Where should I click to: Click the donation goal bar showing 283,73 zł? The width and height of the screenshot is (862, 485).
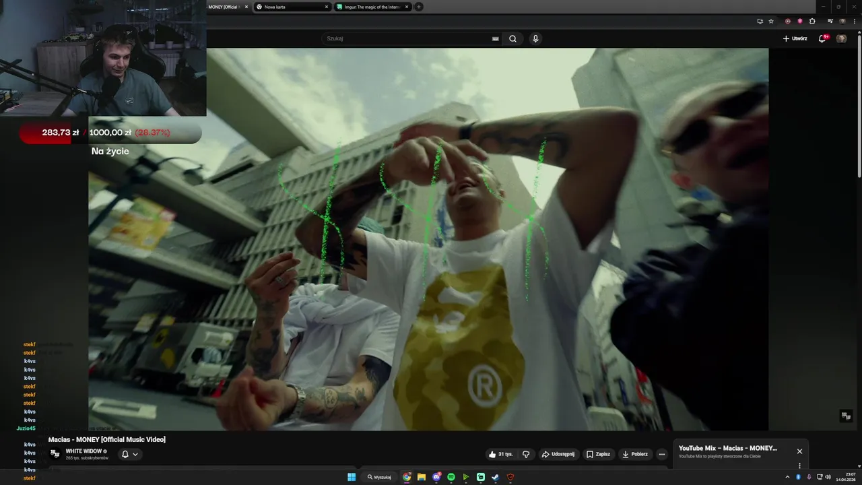click(x=110, y=133)
